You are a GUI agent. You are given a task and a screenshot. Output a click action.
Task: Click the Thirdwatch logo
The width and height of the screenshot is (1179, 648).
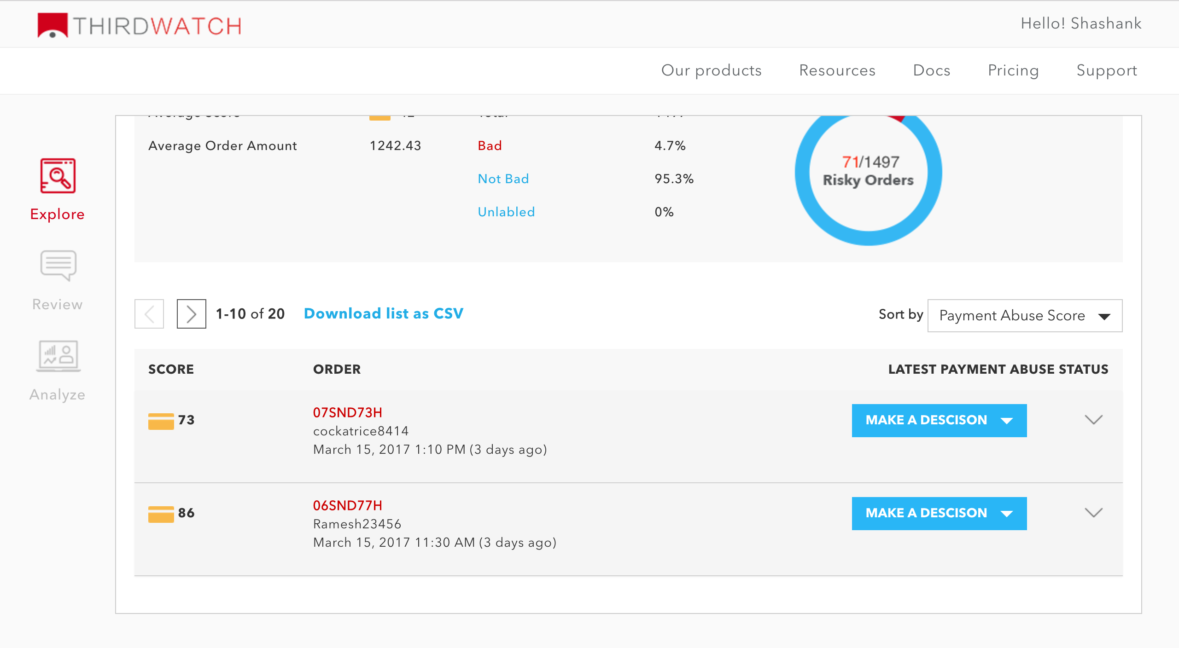click(x=140, y=25)
